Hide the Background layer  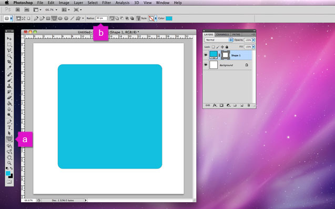[x=206, y=65]
